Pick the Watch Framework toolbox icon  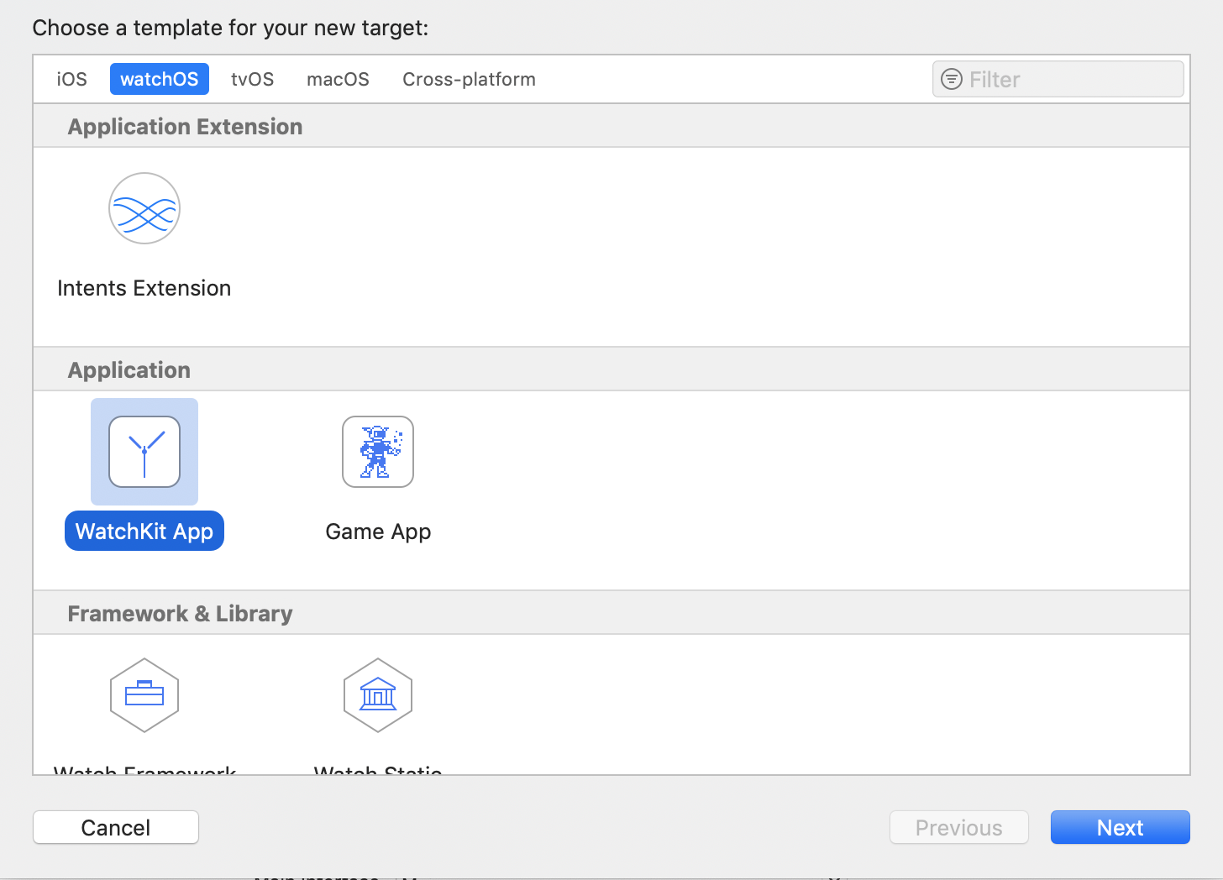pos(144,695)
